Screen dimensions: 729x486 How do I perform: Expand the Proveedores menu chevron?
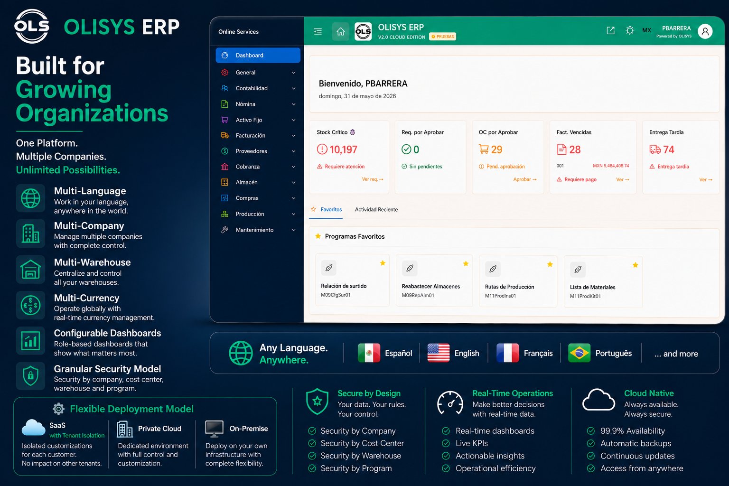tap(293, 151)
